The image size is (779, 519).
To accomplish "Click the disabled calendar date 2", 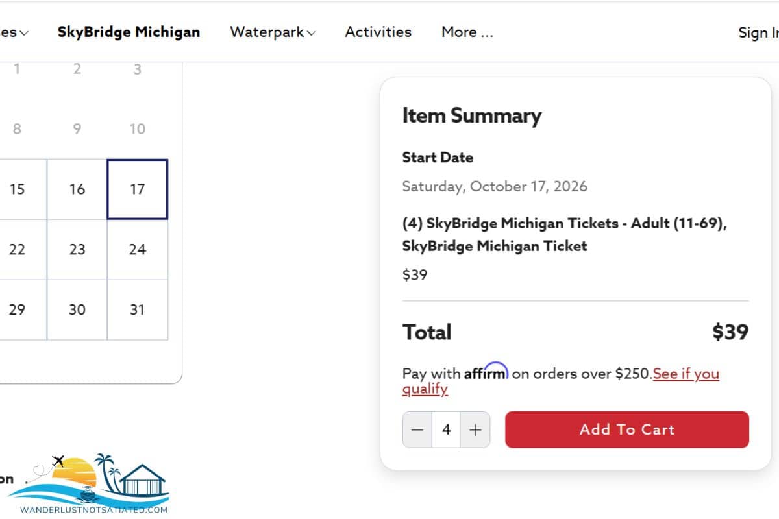I will click(x=77, y=69).
